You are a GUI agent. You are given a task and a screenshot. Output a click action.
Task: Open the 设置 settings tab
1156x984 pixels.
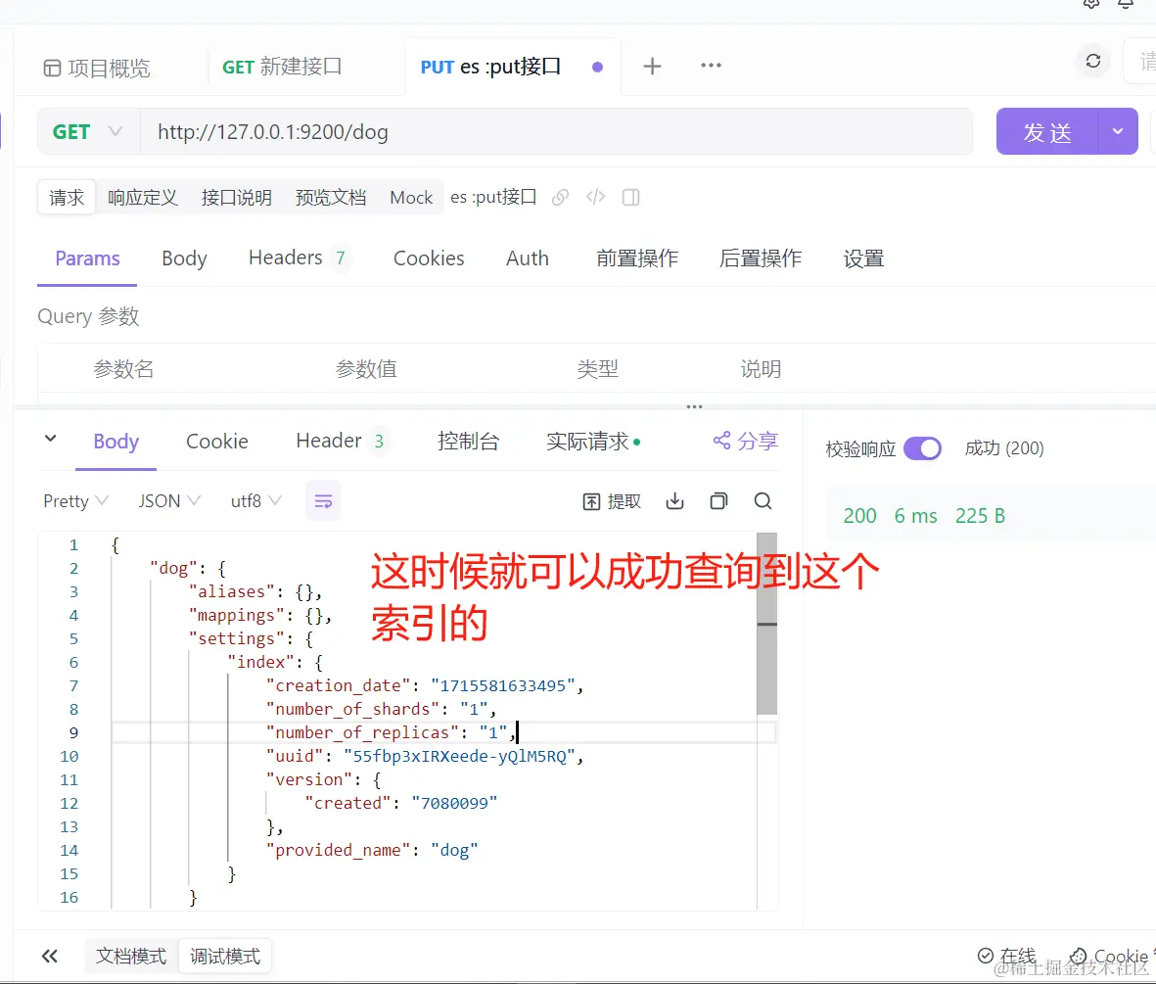pos(863,258)
